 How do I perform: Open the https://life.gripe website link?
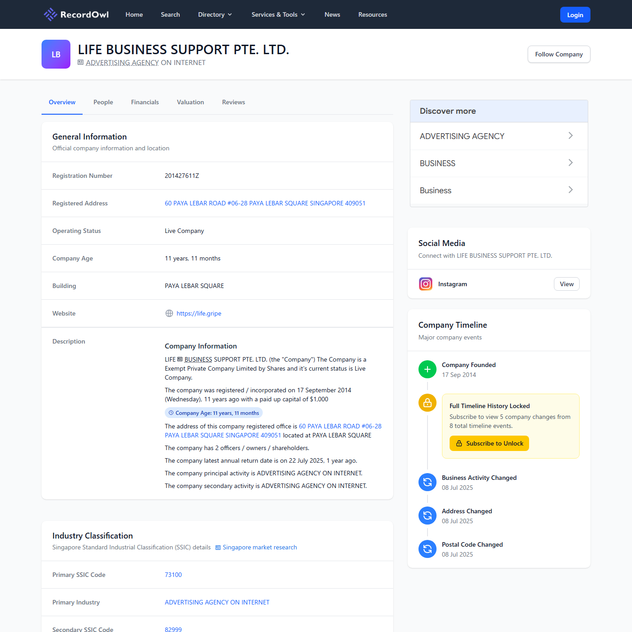(199, 313)
